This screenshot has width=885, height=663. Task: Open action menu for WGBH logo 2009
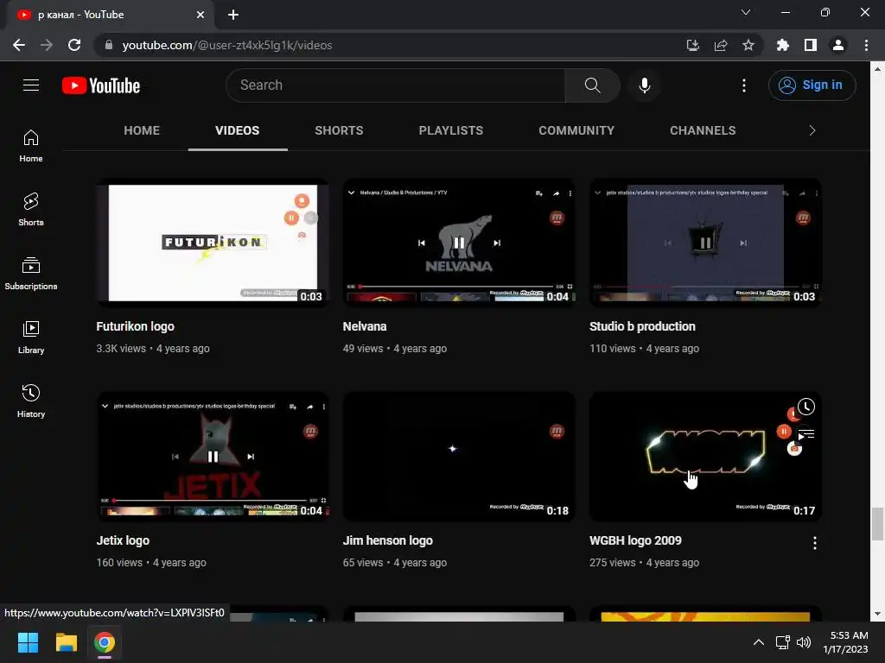[814, 542]
